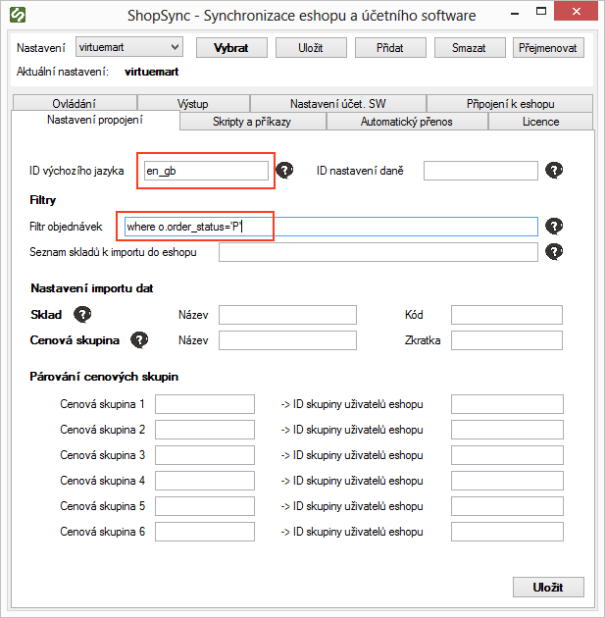Focus ID skupiny uživatelů field for skupina 2

[x=507, y=430]
